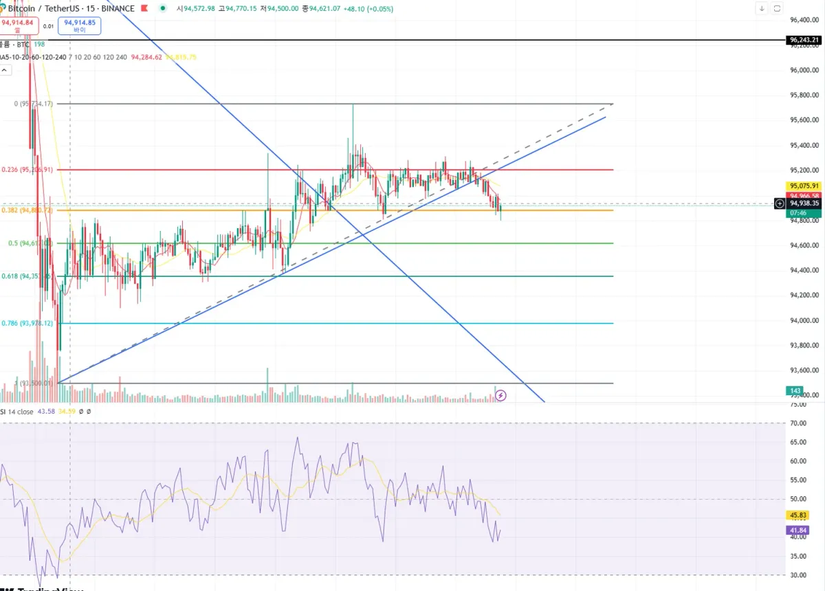
Task: Click the Bitcoin logo icon at top-left
Action: click(x=1, y=8)
